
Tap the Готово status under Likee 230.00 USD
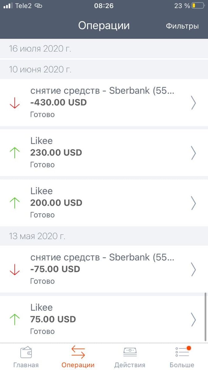[41, 165]
